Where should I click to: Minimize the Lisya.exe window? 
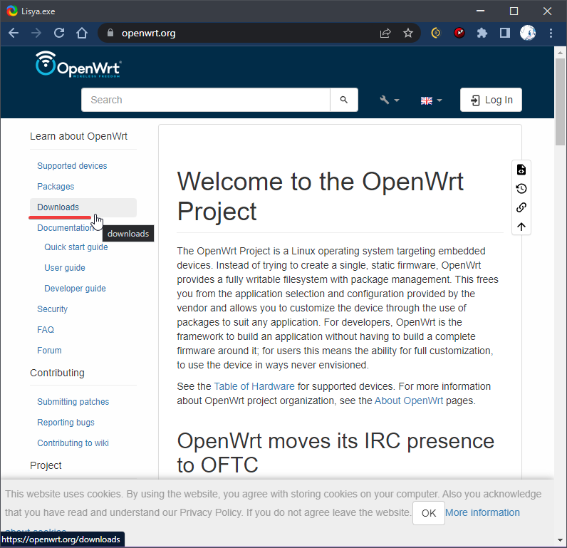[x=480, y=11]
